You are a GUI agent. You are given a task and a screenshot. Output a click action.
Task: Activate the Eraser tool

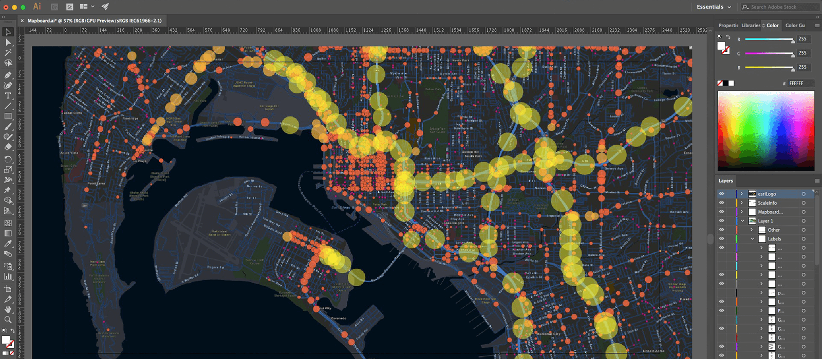point(8,148)
